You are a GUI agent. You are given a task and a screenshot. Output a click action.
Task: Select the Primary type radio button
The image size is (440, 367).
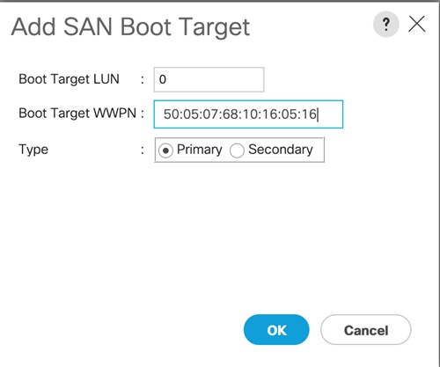tap(165, 150)
